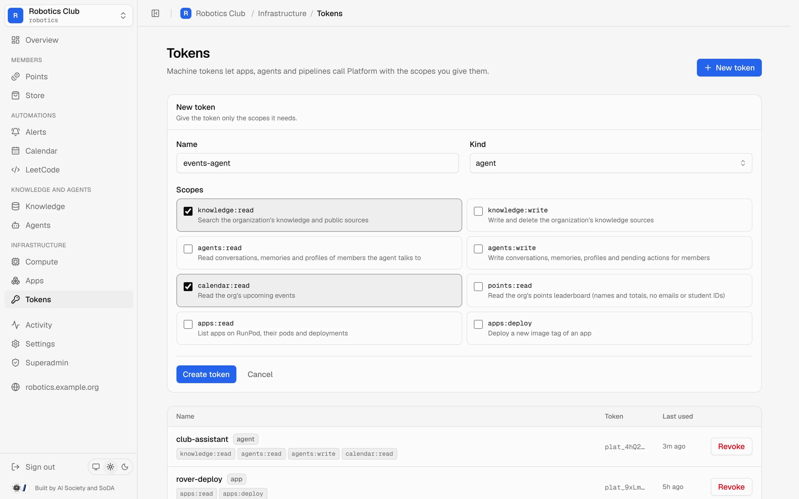Click Create token
The width and height of the screenshot is (799, 499).
point(206,374)
